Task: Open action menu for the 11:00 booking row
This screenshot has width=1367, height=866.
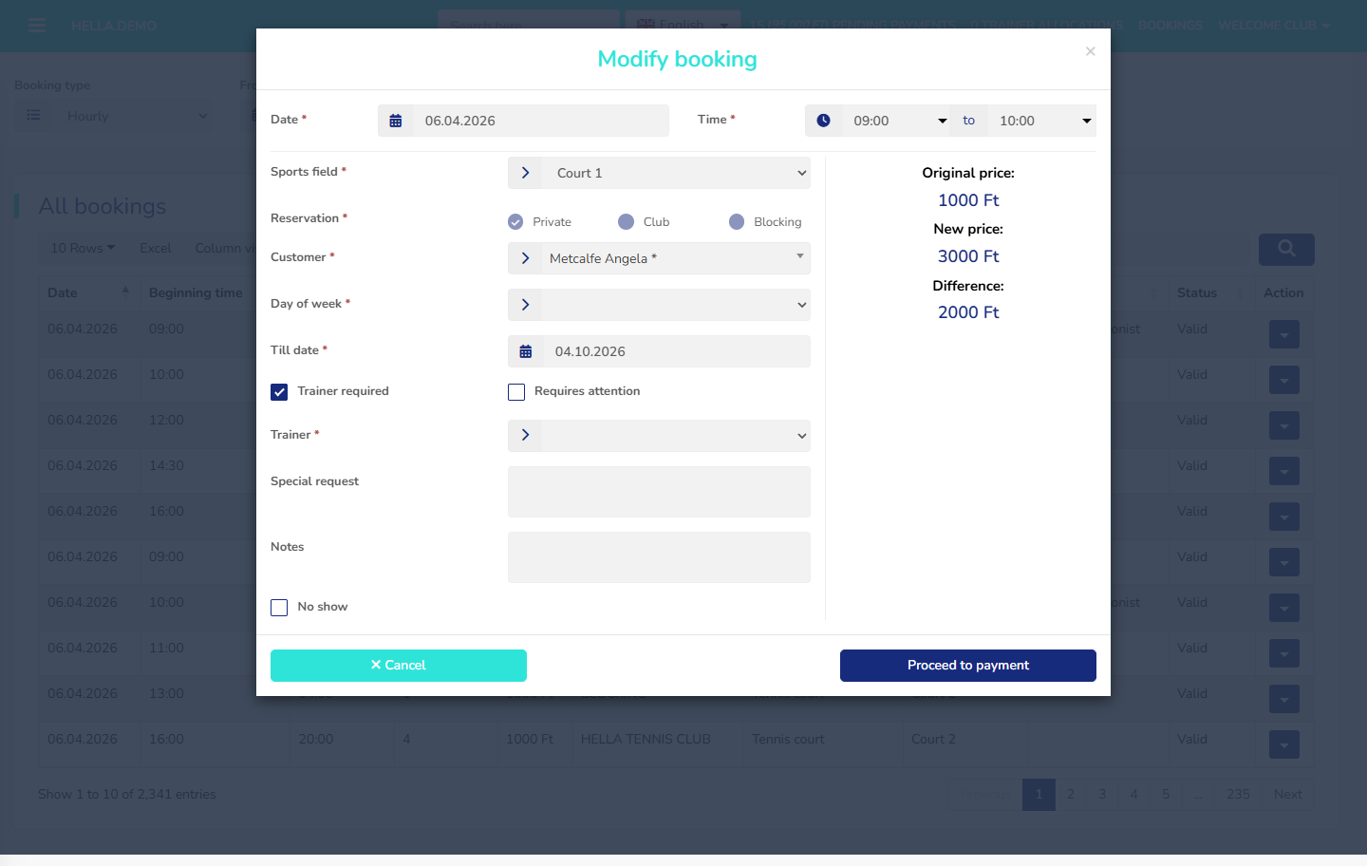Action: (1284, 653)
